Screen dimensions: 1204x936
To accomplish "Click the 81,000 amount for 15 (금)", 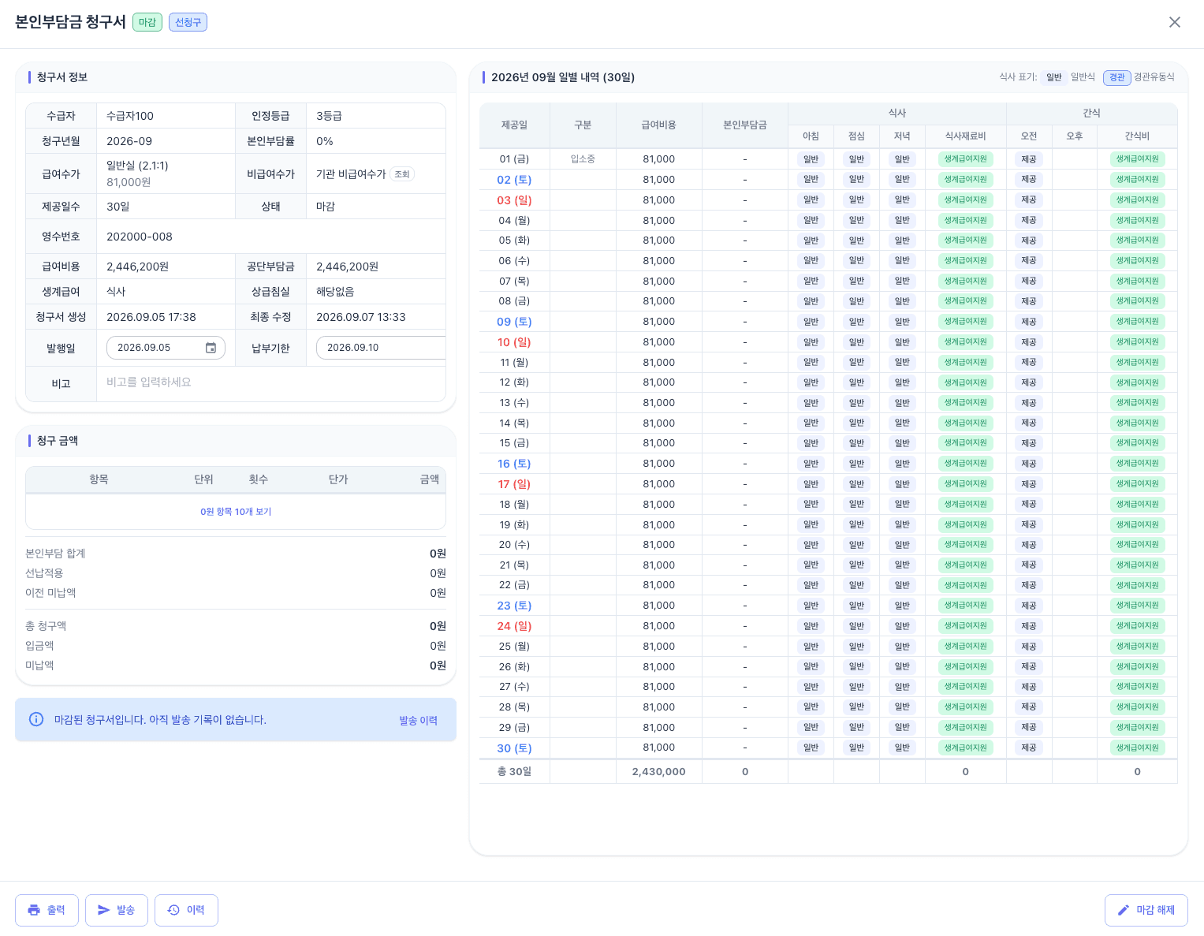I will tap(658, 443).
